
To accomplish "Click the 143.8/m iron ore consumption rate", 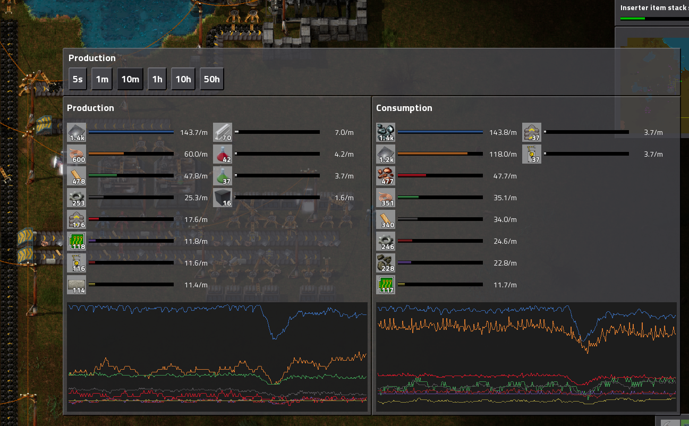I will [x=503, y=132].
